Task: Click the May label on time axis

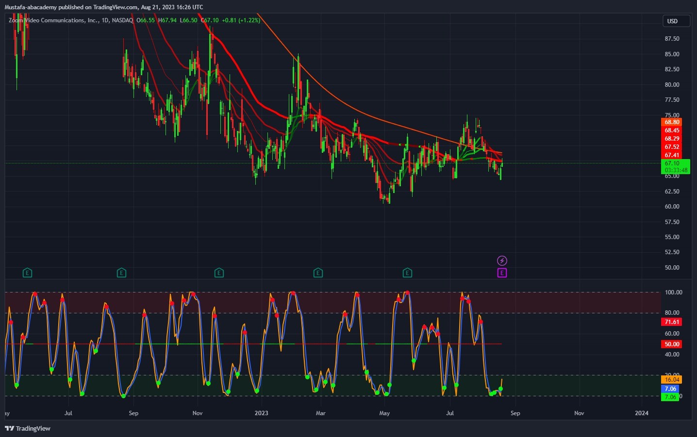Action: click(x=384, y=413)
